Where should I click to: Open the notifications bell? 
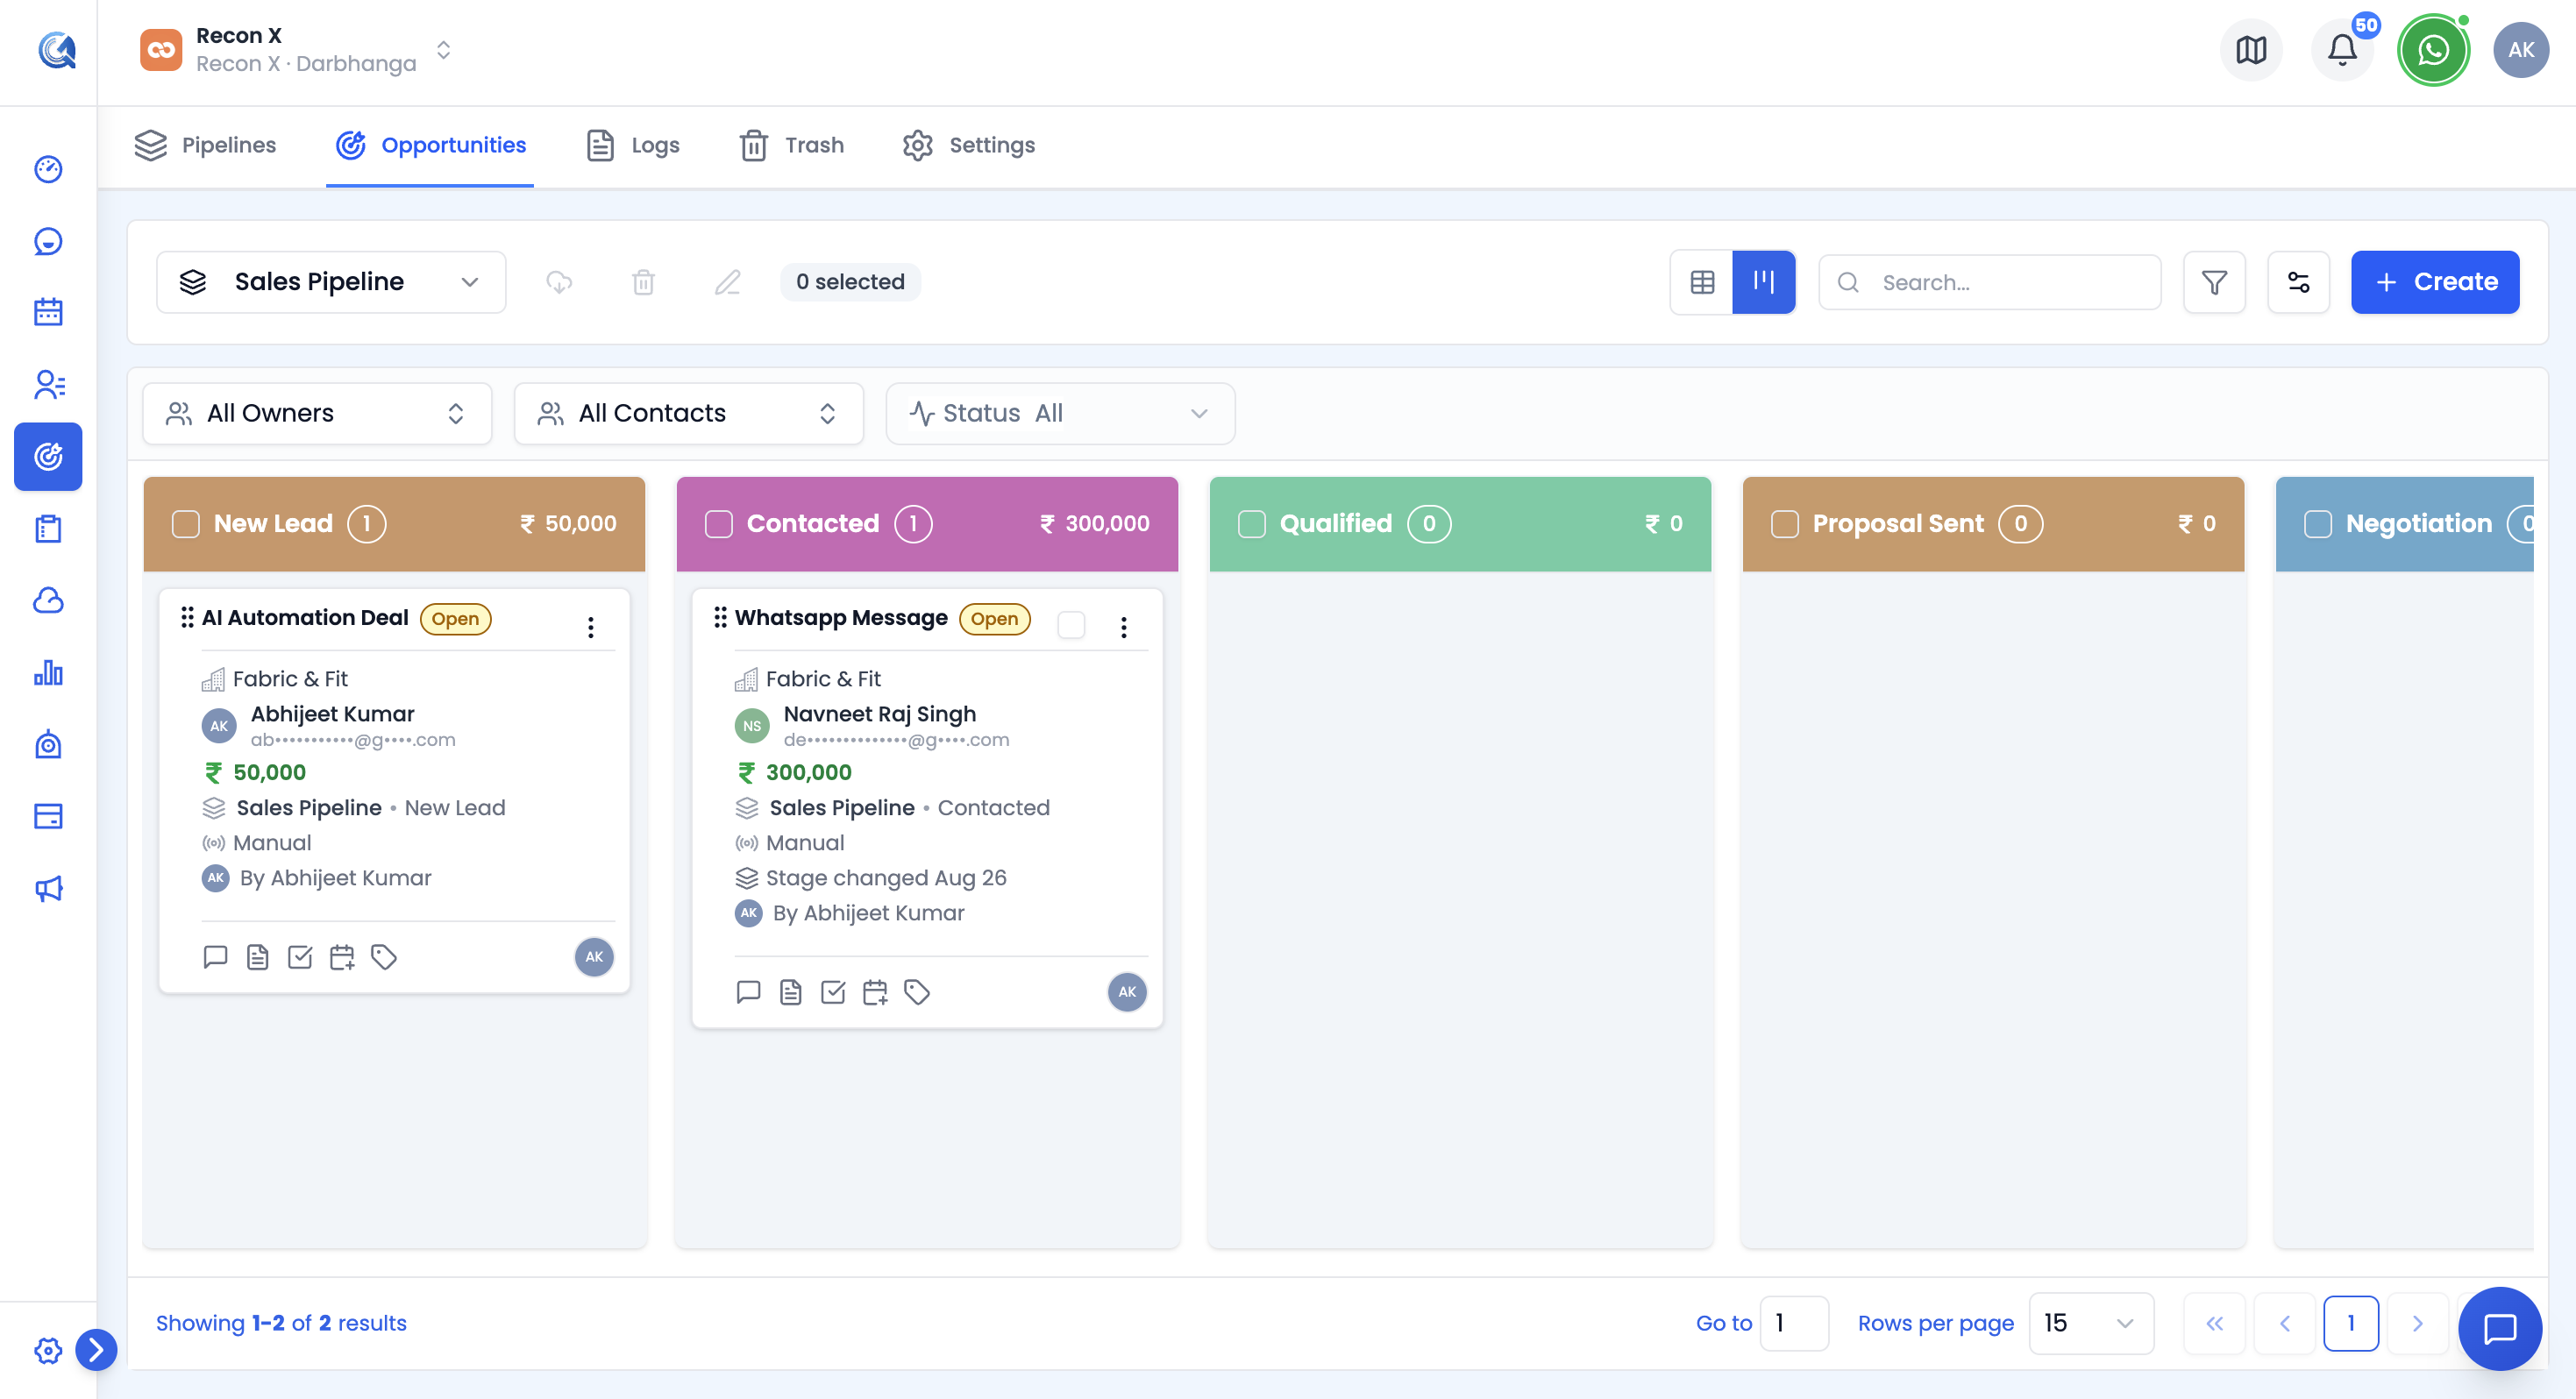[x=2342, y=50]
